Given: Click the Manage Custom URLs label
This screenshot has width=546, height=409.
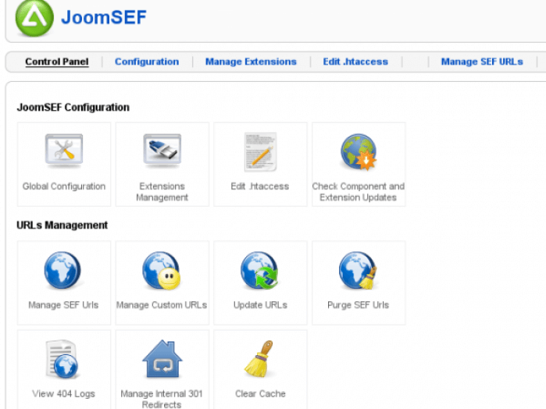Looking at the screenshot, I should [x=162, y=305].
